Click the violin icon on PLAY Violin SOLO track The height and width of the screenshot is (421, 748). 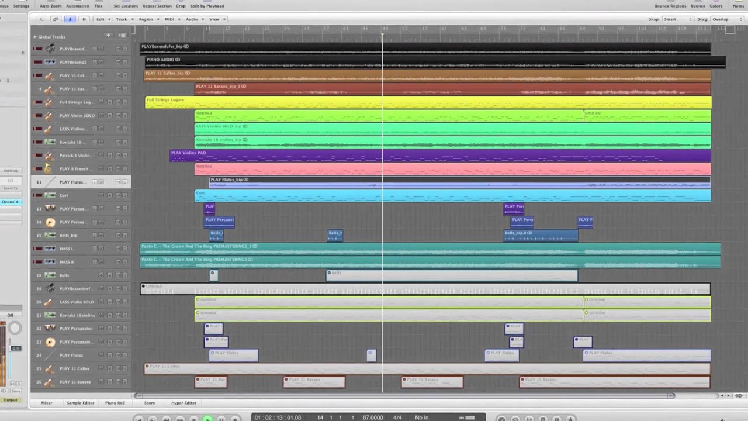[50, 115]
